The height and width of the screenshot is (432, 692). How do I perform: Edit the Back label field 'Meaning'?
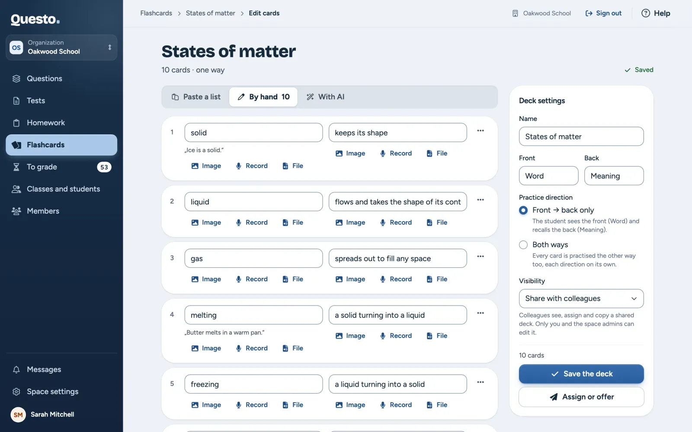pos(614,176)
